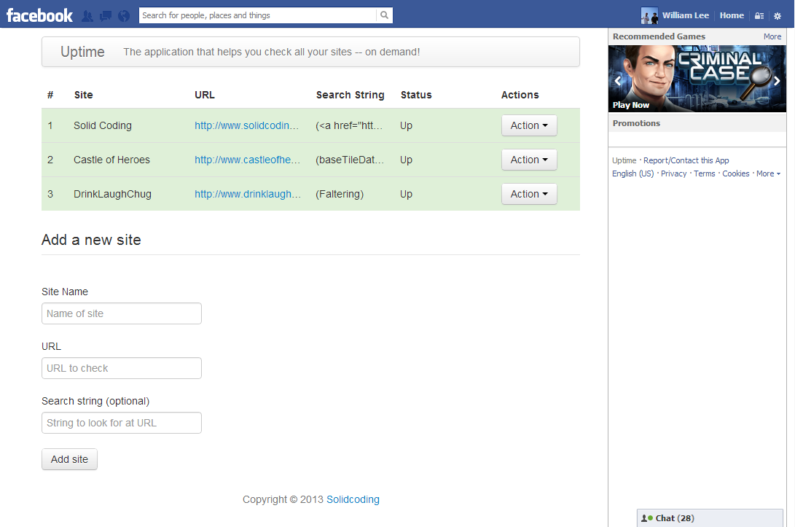The image size is (795, 527).
Task: Open the Solidcoding copyright link
Action: (x=353, y=499)
